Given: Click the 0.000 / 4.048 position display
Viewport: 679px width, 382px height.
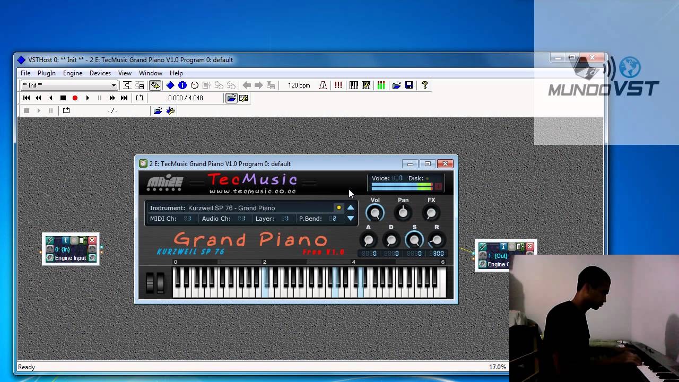Looking at the screenshot, I should (x=186, y=98).
